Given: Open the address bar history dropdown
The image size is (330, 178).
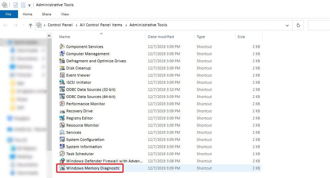Looking at the screenshot, I should (x=288, y=25).
